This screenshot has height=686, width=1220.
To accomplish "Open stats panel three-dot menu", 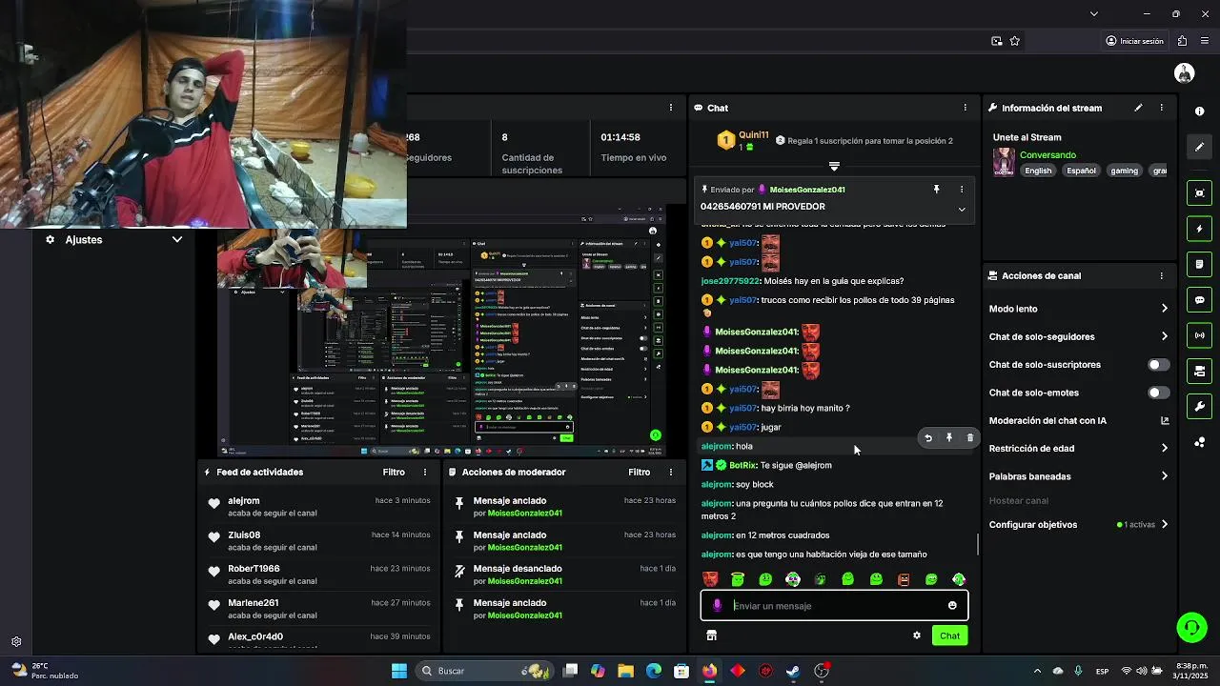I will pos(670,108).
